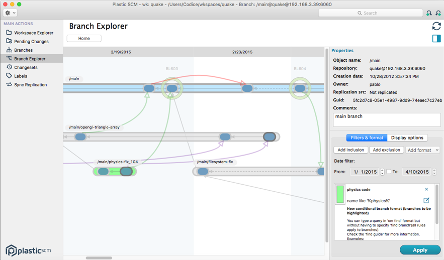Screen dimensions: 444x260
Task: Select first changeset on filesystem-fix branch
Action: [x=203, y=172]
